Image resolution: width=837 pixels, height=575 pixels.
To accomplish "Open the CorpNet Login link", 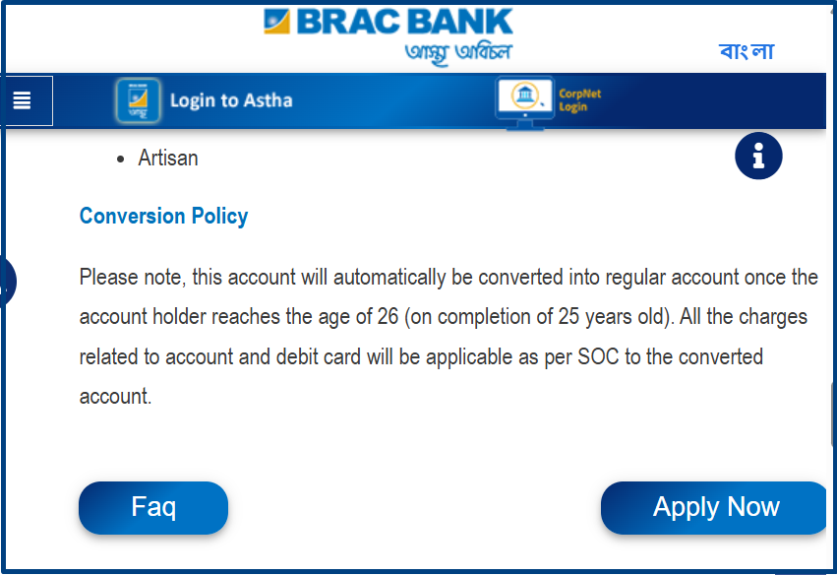I will click(579, 100).
